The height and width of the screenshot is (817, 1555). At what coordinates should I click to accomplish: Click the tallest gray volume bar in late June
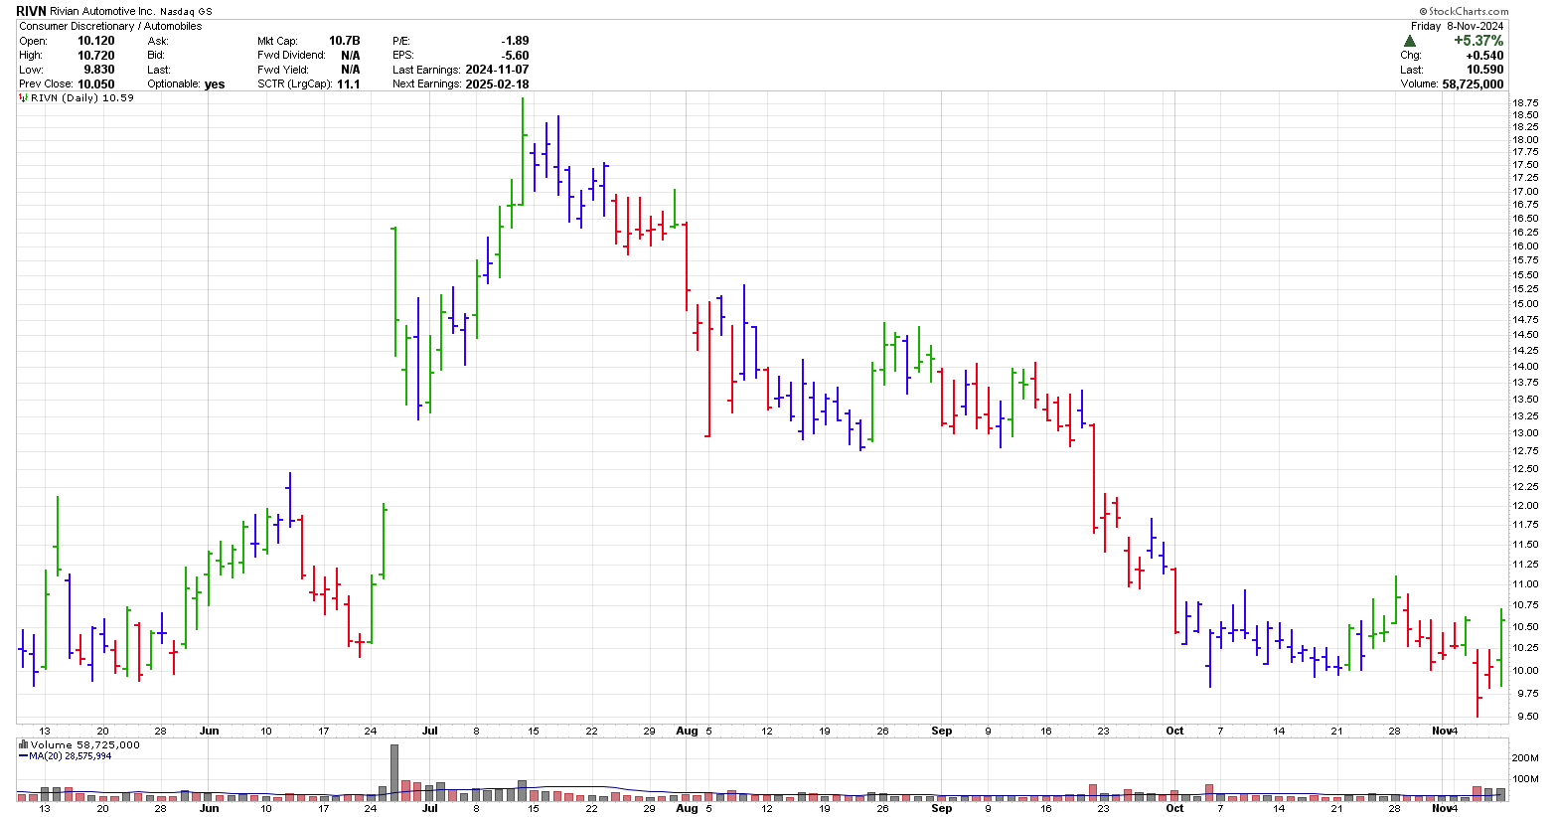[x=394, y=772]
